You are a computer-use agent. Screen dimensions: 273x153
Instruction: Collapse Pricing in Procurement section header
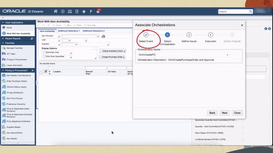3,71
